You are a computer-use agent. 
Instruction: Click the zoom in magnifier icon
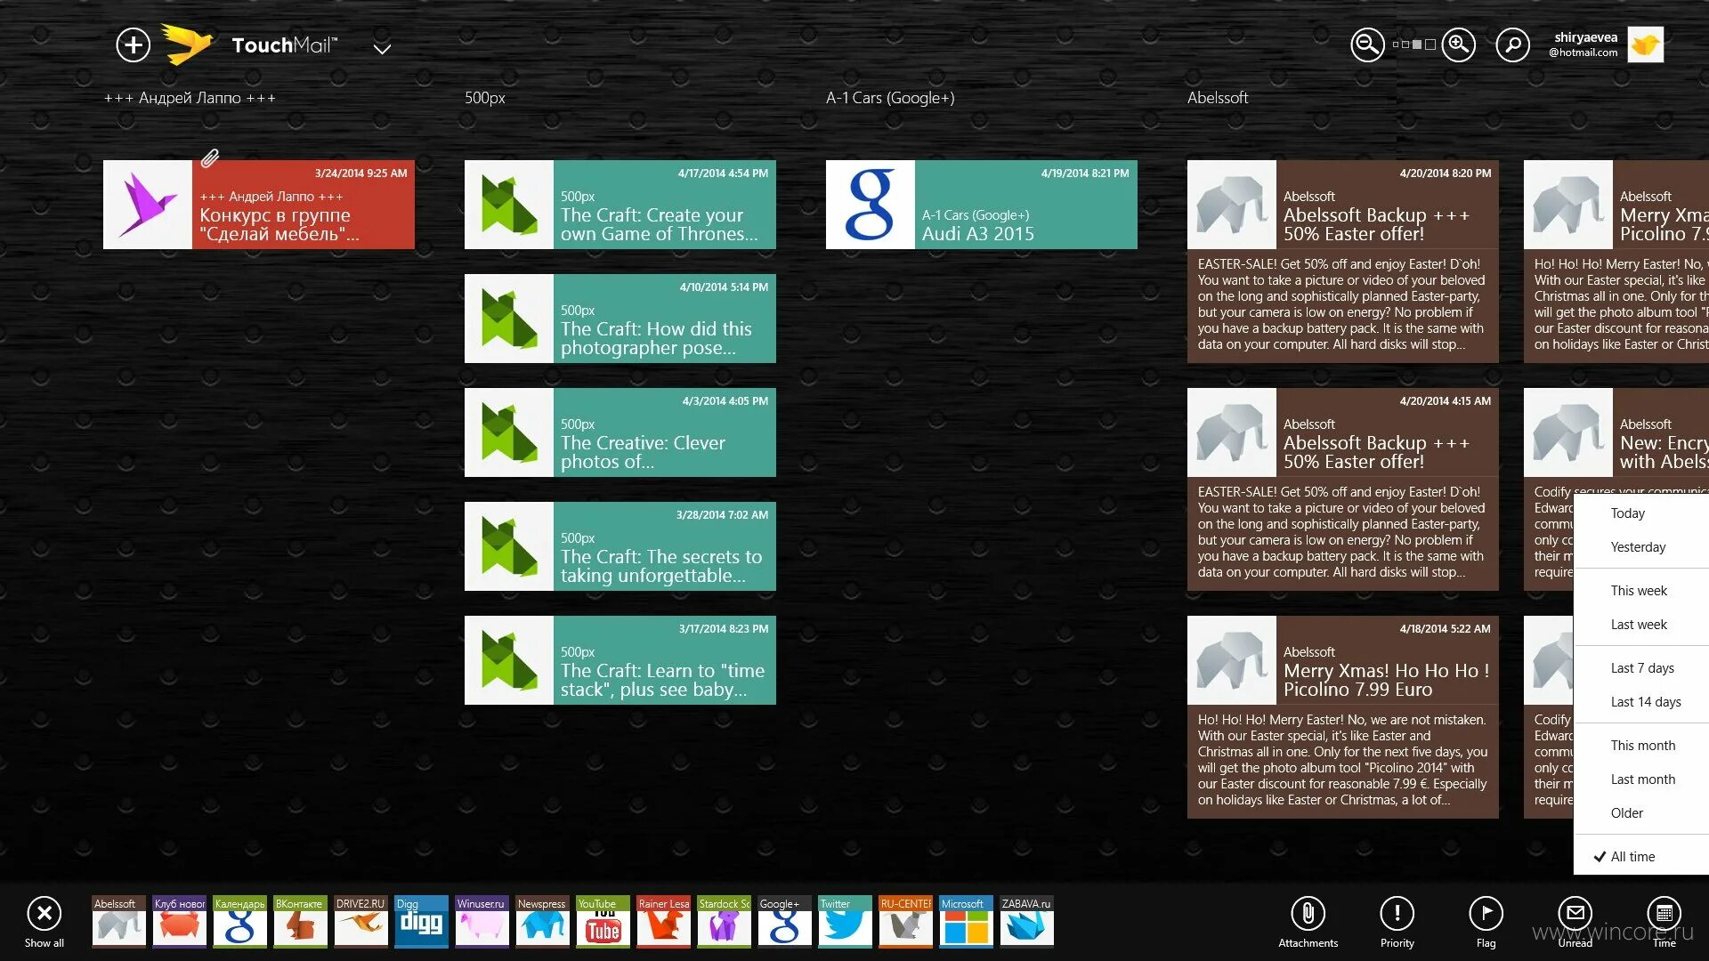1458,44
